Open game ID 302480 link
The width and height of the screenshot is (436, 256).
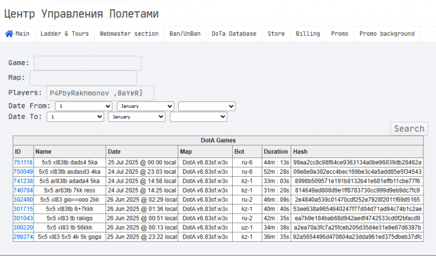(x=23, y=200)
